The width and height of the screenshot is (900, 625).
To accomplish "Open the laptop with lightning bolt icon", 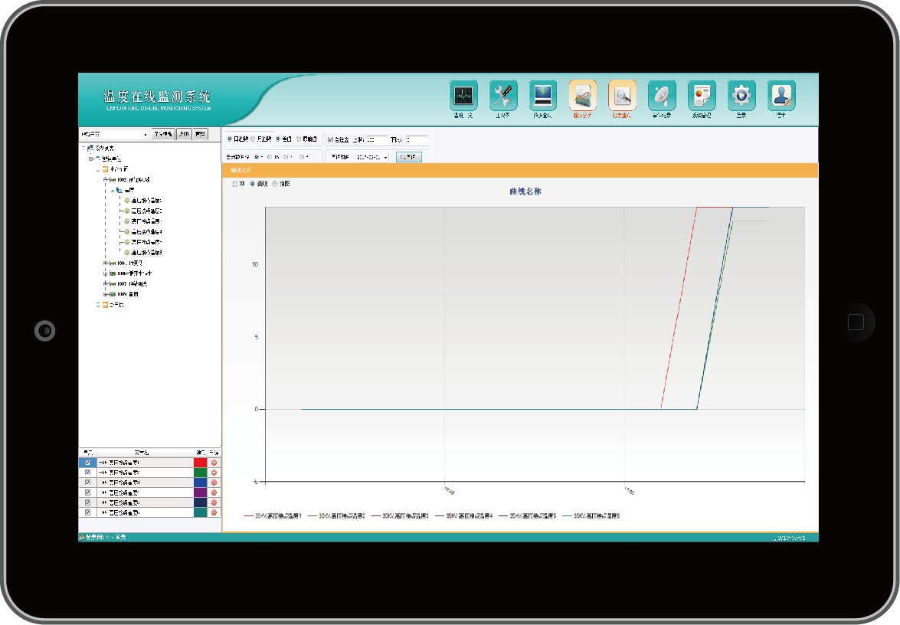I will pos(543,95).
